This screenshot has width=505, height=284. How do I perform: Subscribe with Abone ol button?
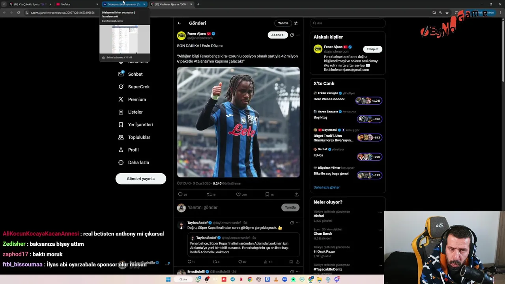tap(278, 35)
